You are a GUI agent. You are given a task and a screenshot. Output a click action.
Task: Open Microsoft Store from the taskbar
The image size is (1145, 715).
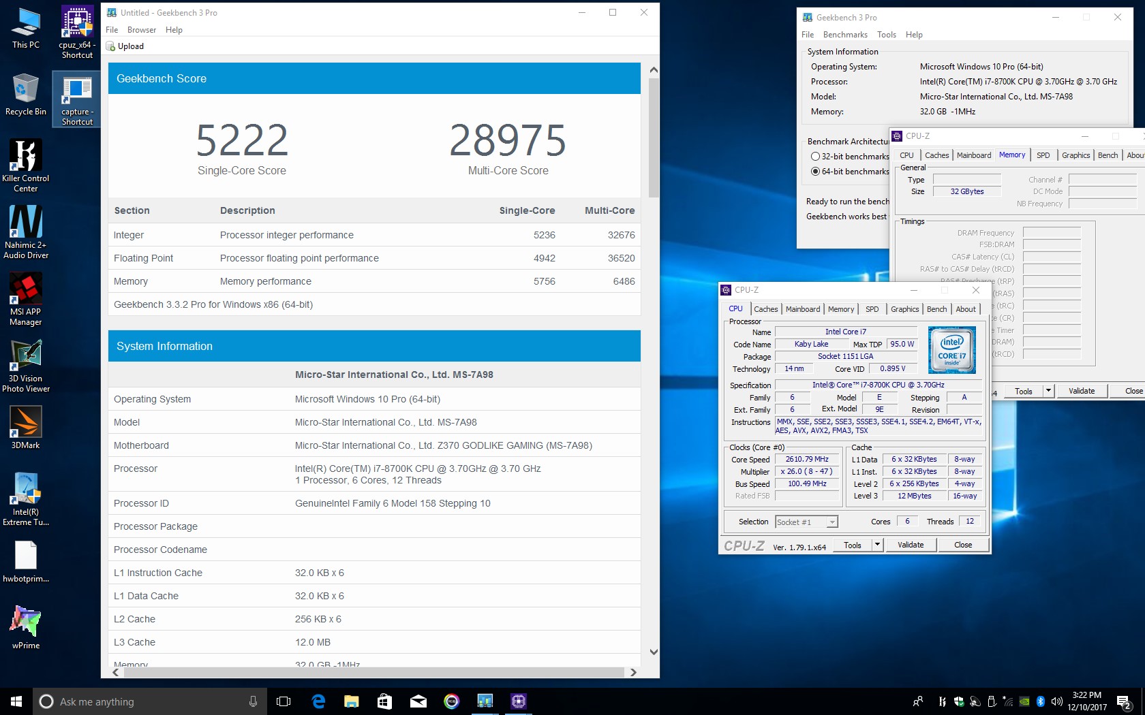click(x=384, y=701)
